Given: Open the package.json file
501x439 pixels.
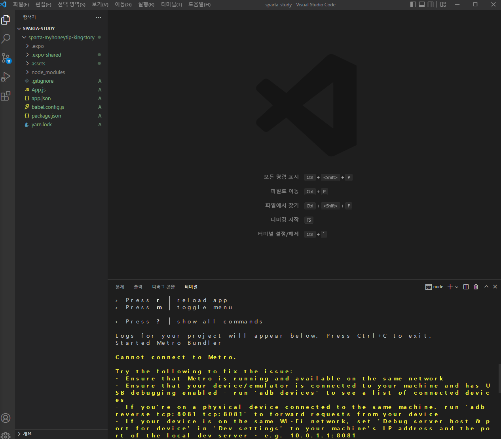Looking at the screenshot, I should click(61, 116).
